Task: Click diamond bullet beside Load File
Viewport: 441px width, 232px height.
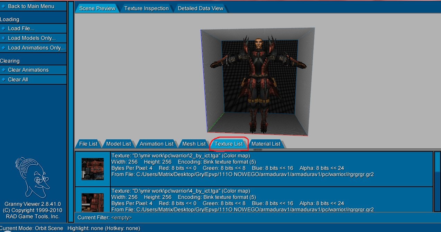Action: tap(3, 28)
